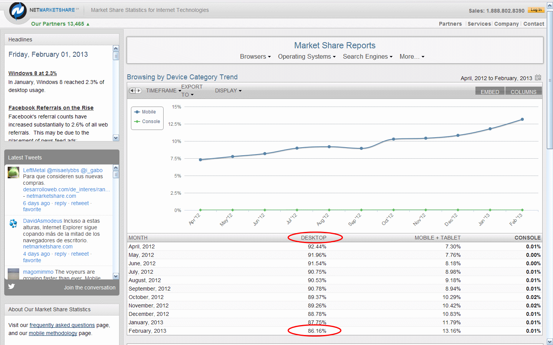
Task: Toggle the Mobile series in legend
Action: pos(148,112)
